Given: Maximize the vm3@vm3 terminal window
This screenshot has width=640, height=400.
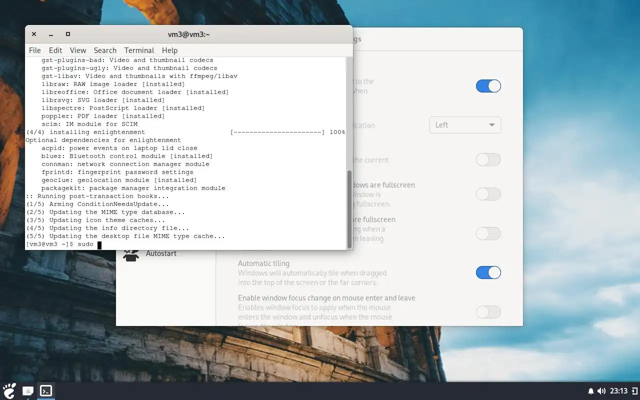Looking at the screenshot, I should click(x=68, y=34).
